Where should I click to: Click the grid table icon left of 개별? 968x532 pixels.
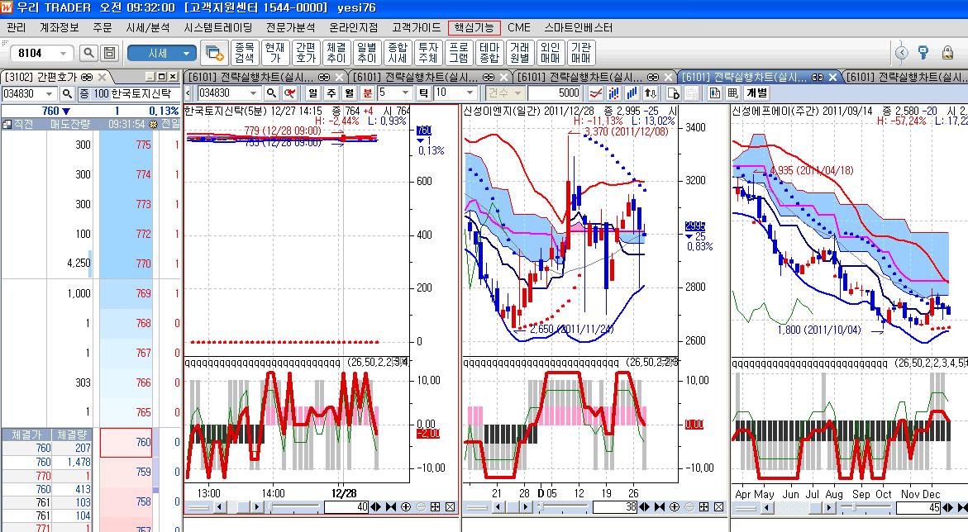[732, 93]
